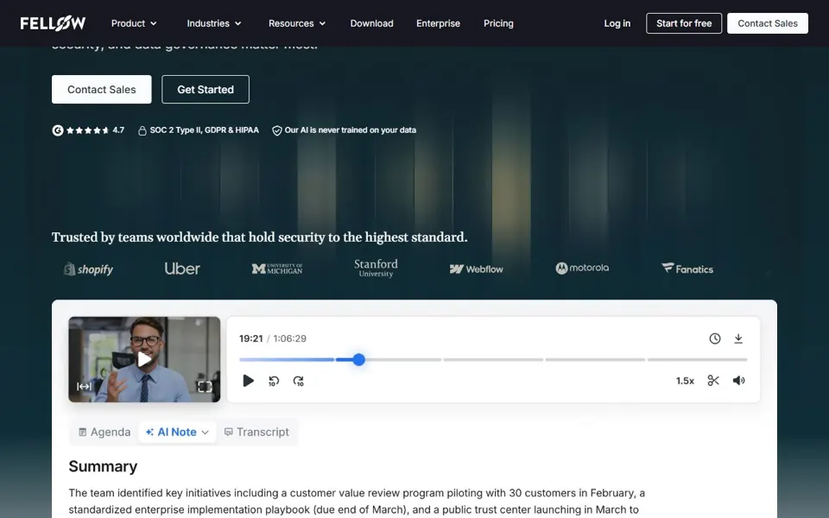Click the Shopify logo
The height and width of the screenshot is (518, 829).
tap(88, 269)
